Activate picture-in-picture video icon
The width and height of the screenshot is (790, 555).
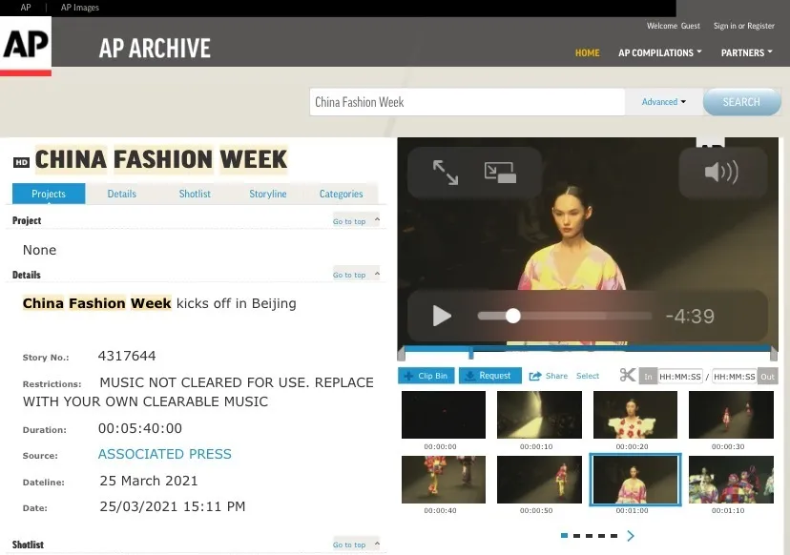(500, 173)
